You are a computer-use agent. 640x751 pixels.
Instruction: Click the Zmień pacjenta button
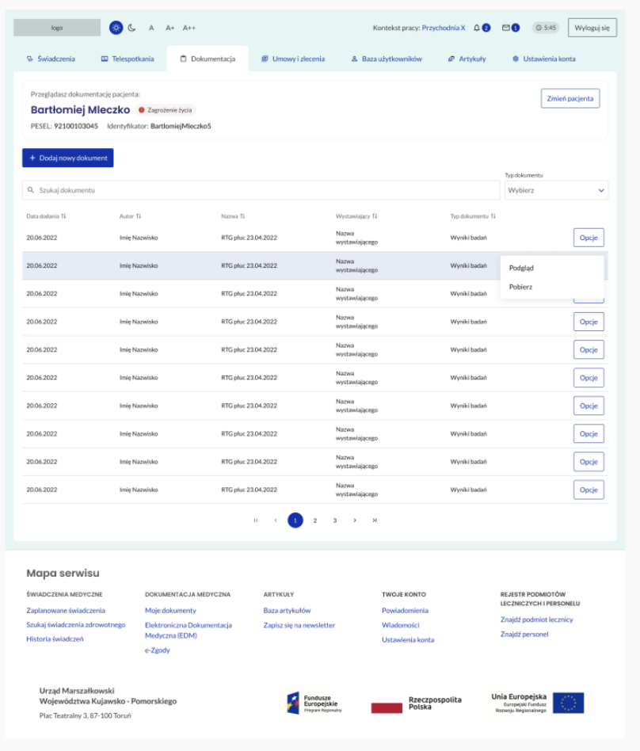[570, 99]
